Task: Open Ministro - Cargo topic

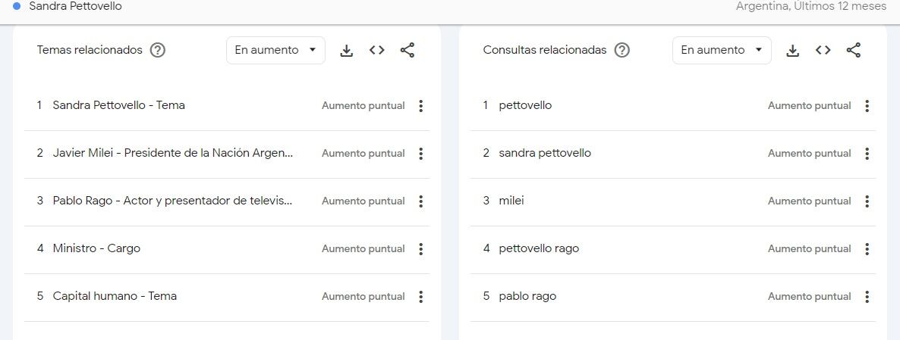Action: tap(96, 248)
